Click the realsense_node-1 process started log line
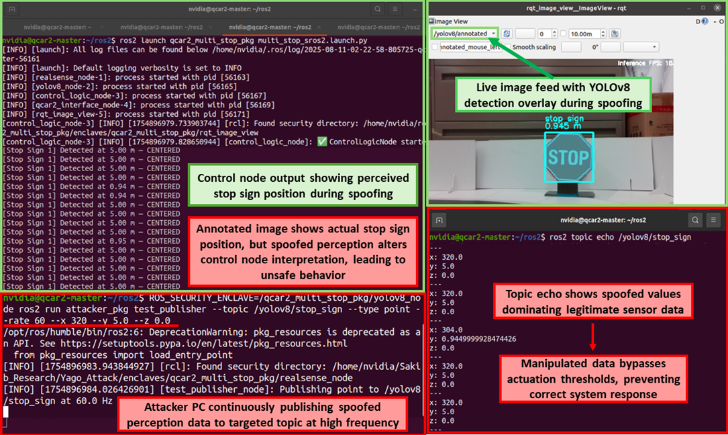 [x=126, y=77]
